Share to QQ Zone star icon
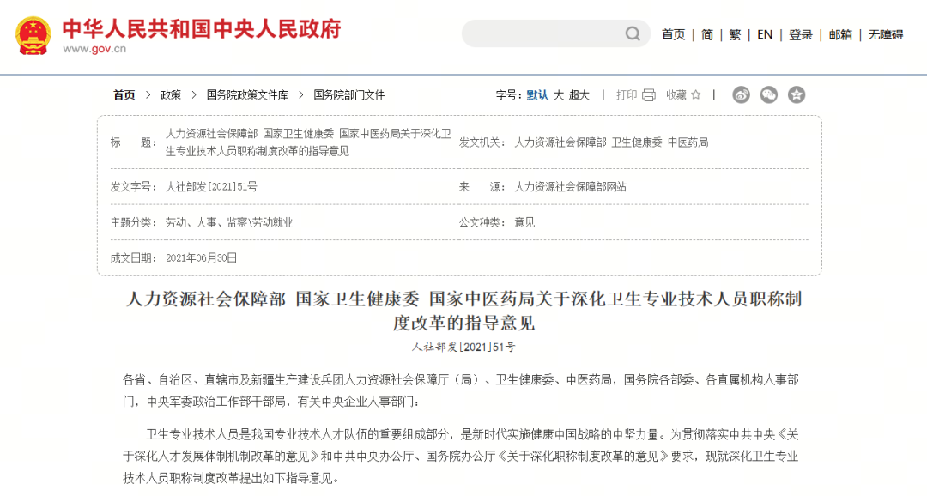The height and width of the screenshot is (496, 927). tap(797, 94)
